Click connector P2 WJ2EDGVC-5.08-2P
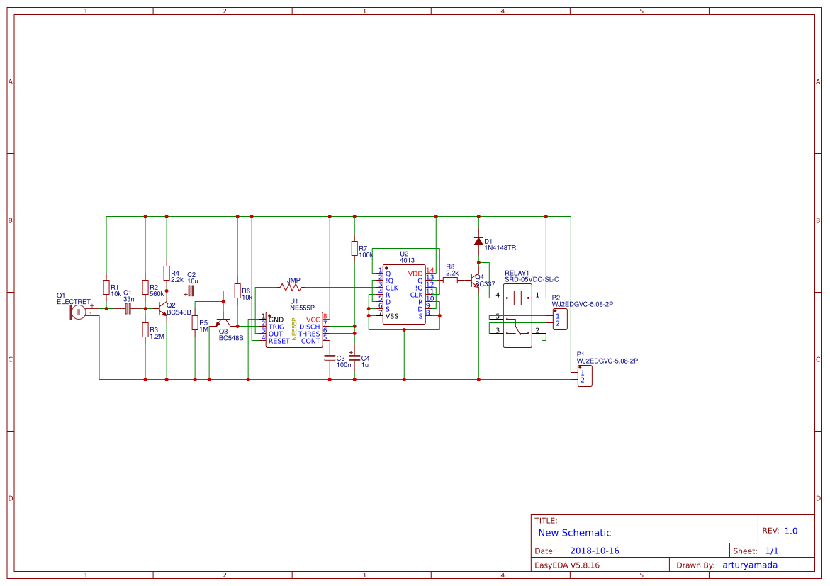 tap(559, 319)
